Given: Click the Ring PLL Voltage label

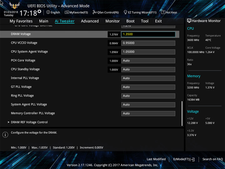Looking at the screenshot, I should click(x=22, y=95).
